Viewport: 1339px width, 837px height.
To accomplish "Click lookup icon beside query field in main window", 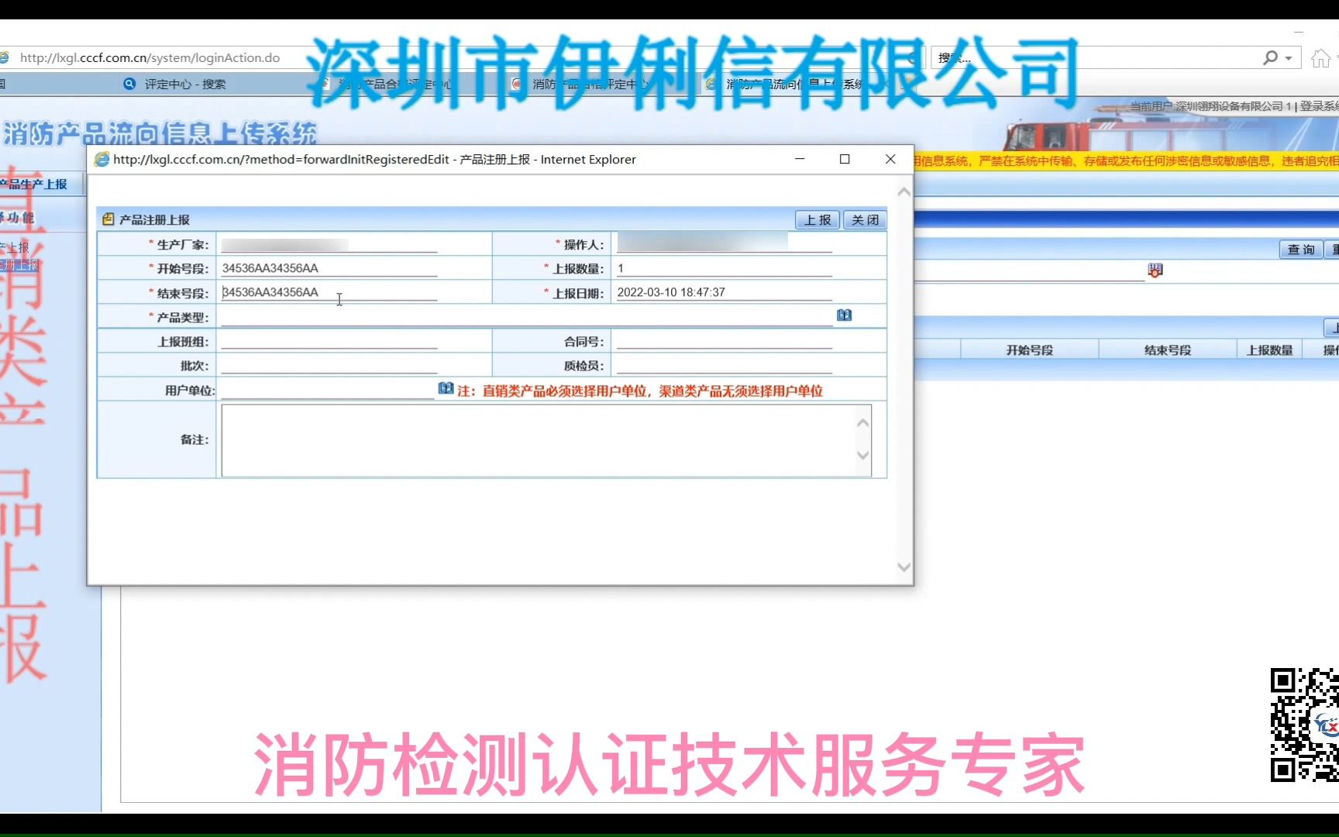I will click(x=1155, y=270).
